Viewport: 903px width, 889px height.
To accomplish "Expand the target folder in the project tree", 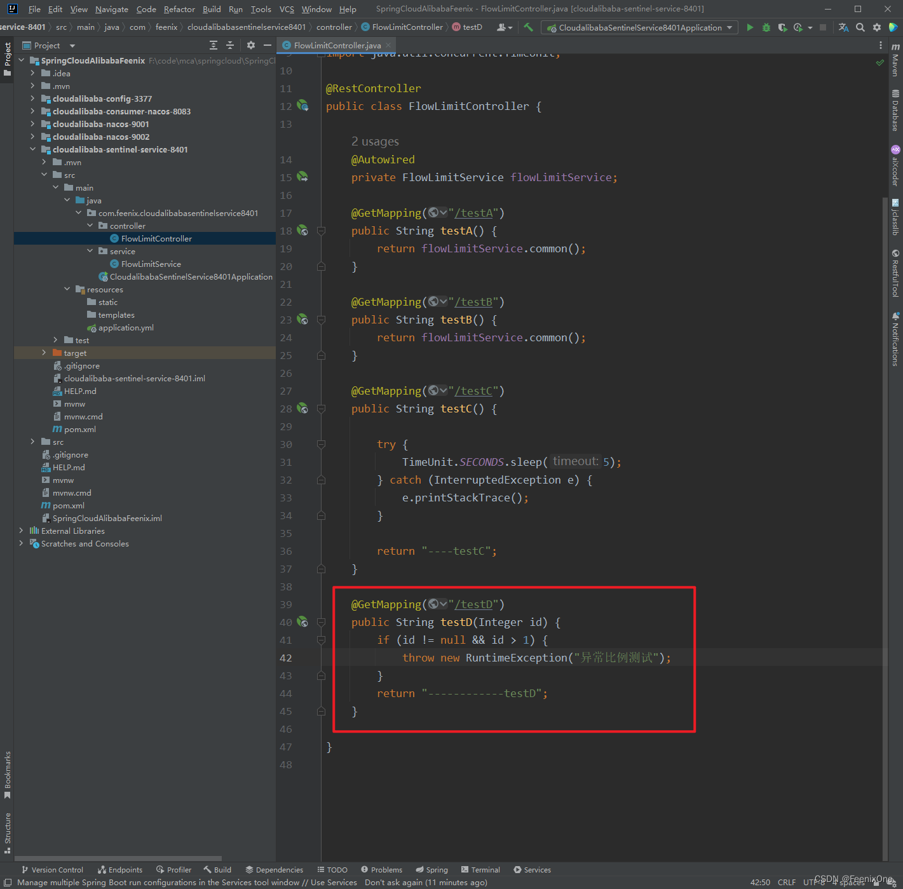I will [x=44, y=353].
